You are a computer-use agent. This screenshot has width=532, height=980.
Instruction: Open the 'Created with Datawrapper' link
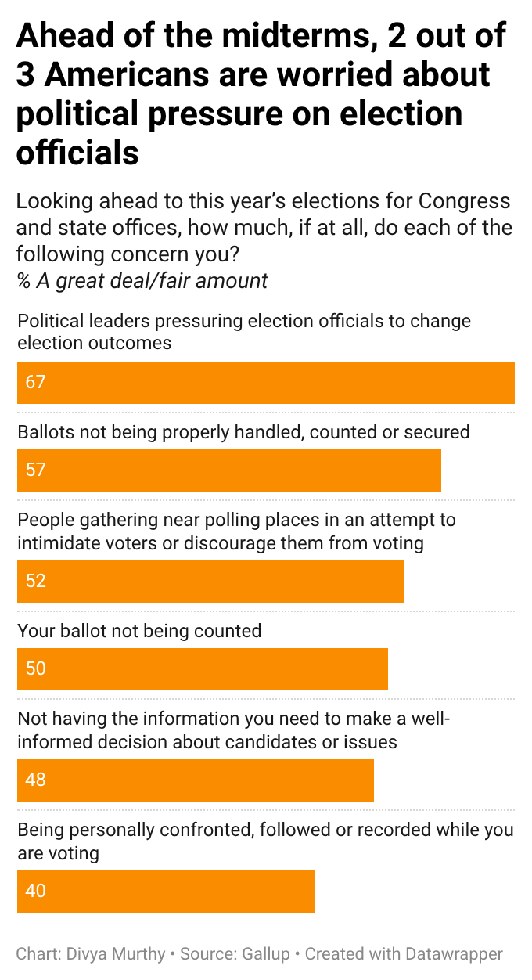pos(404,954)
